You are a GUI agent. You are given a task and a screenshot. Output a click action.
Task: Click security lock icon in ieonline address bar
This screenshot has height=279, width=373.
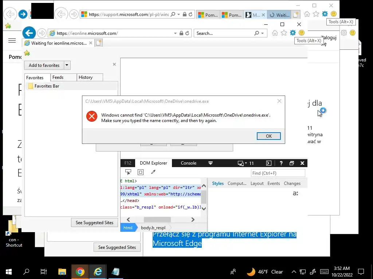point(181,33)
